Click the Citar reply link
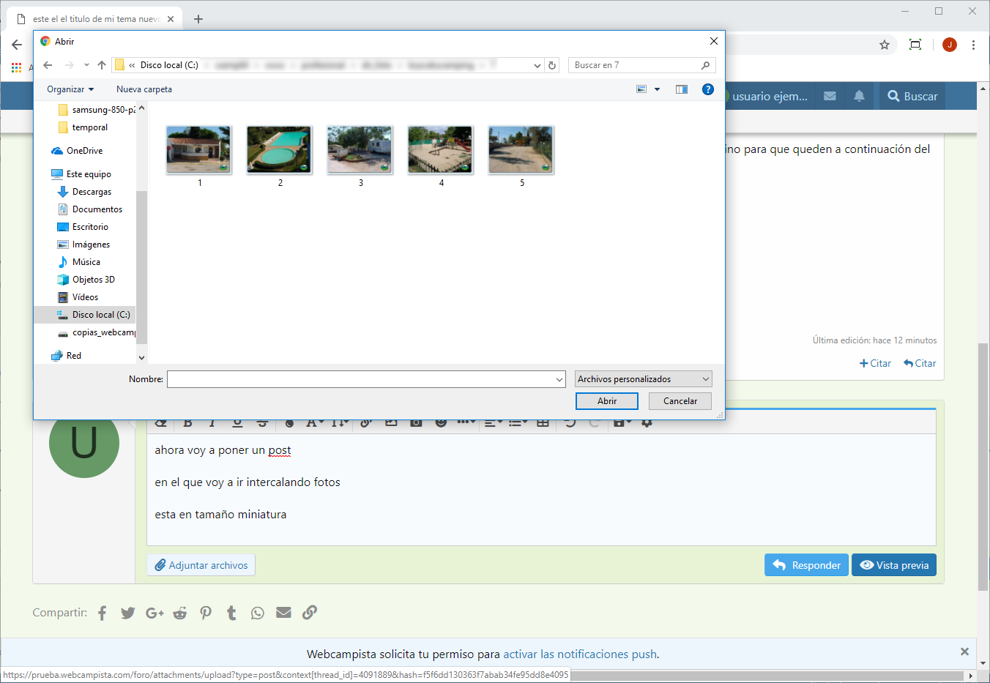Screen dimensions: 990x683 pos(920,363)
